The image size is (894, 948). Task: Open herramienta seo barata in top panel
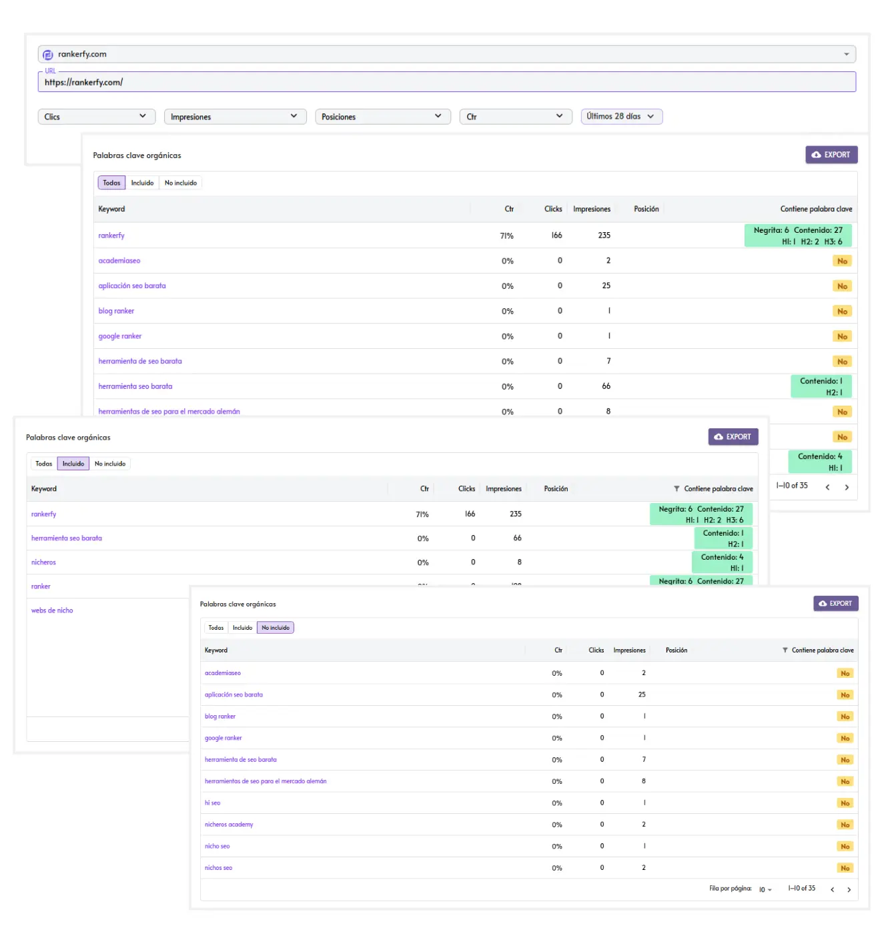135,386
